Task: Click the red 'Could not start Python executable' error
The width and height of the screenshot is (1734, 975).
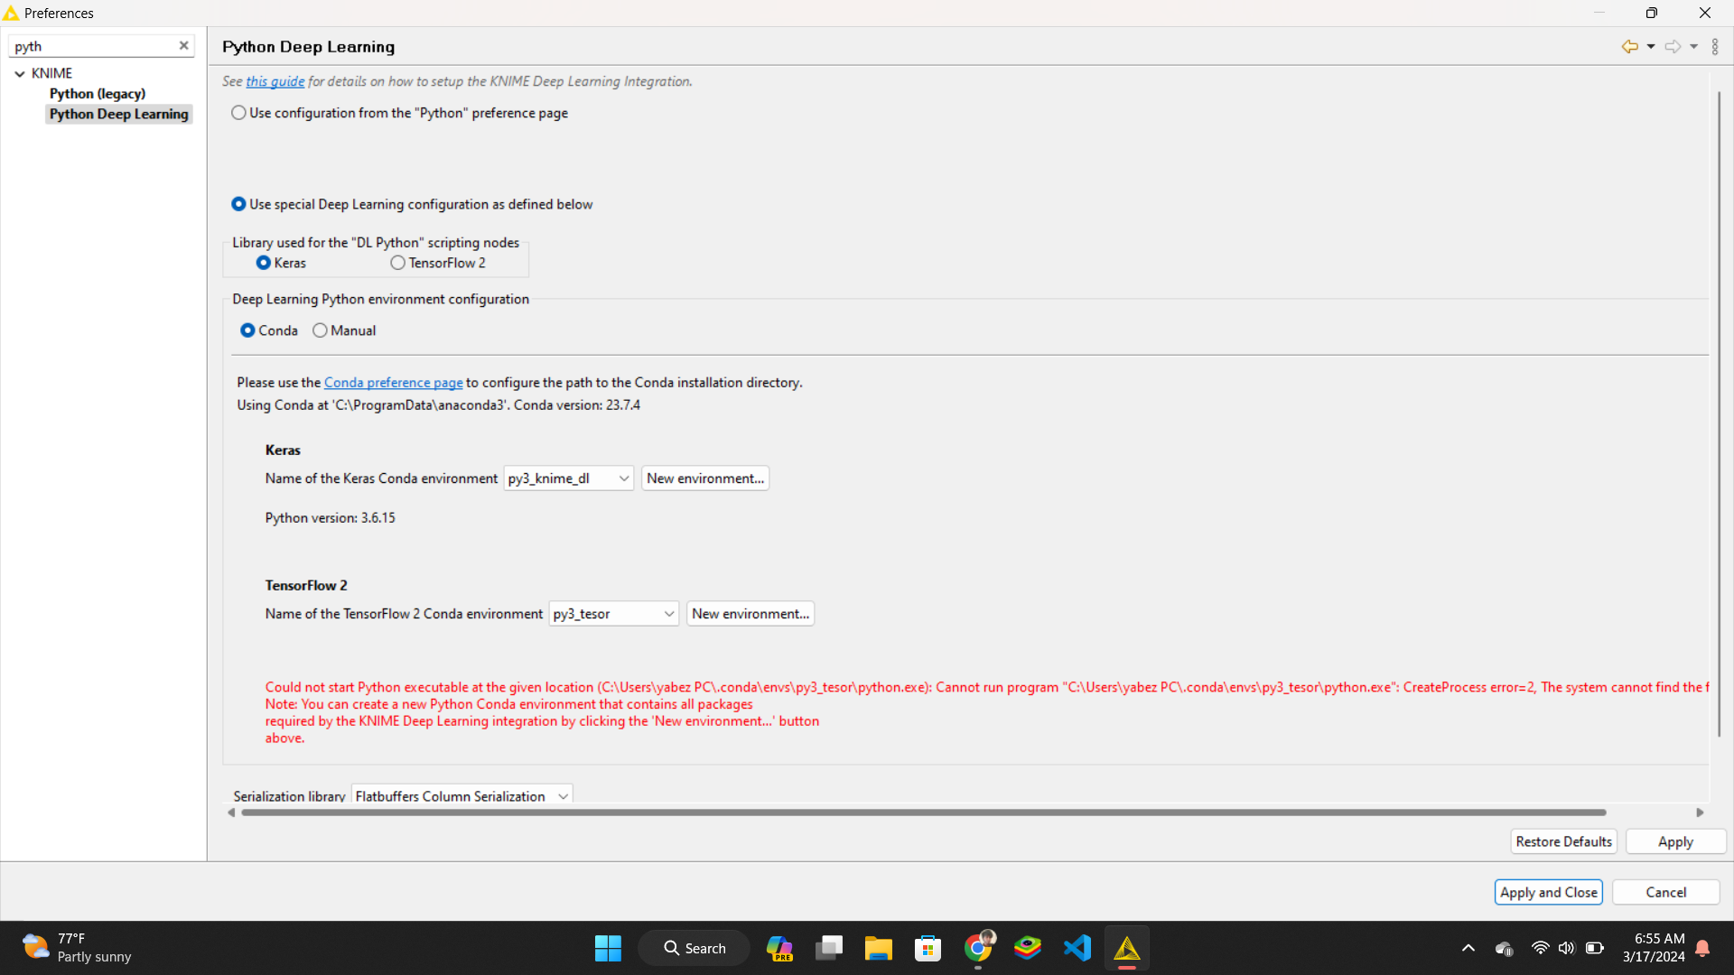Action: coord(986,687)
